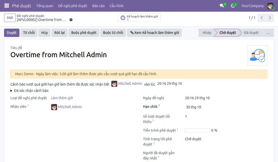Show help tooltip for Tiến trình phê duyệt
The width and height of the screenshot is (278, 162).
(x=177, y=129)
